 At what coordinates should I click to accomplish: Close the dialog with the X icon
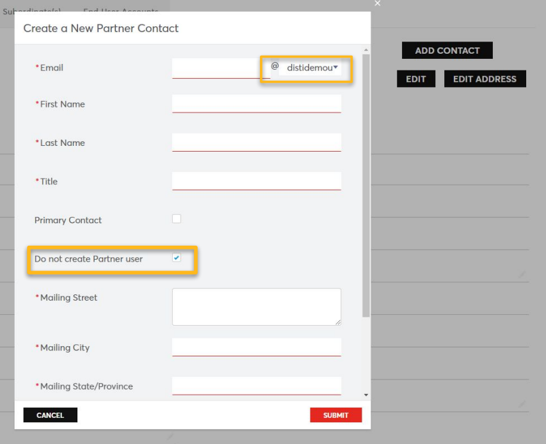(x=378, y=3)
